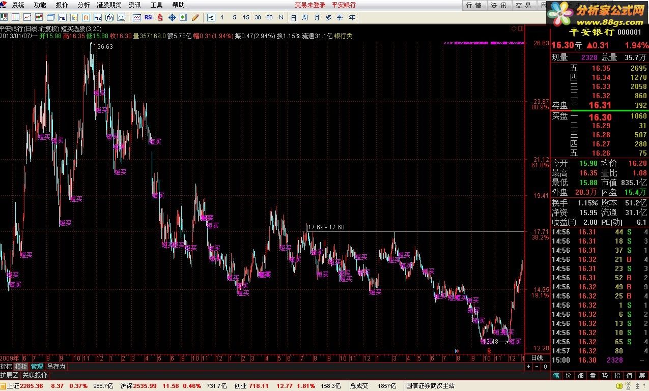Image resolution: width=649 pixels, height=391 pixels.
Task: Click the 行情 button at top right
Action: pyautogui.click(x=473, y=5)
